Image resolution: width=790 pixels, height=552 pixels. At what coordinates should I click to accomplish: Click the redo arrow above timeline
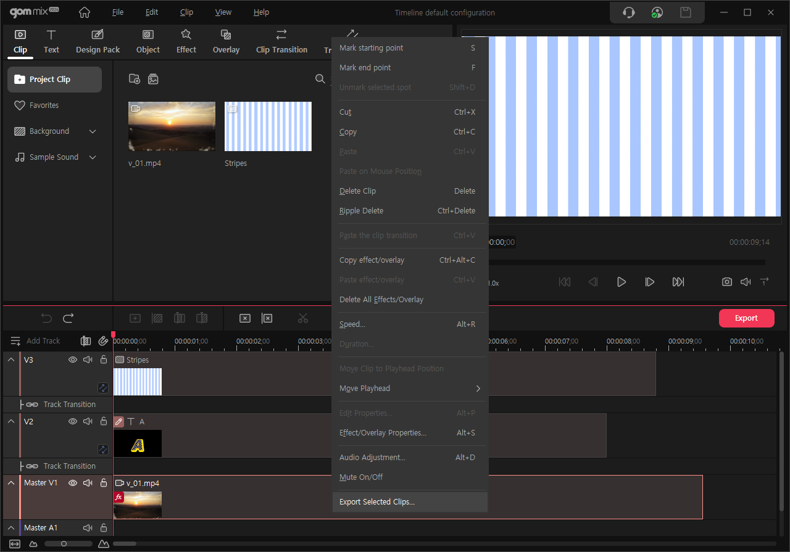tap(69, 318)
